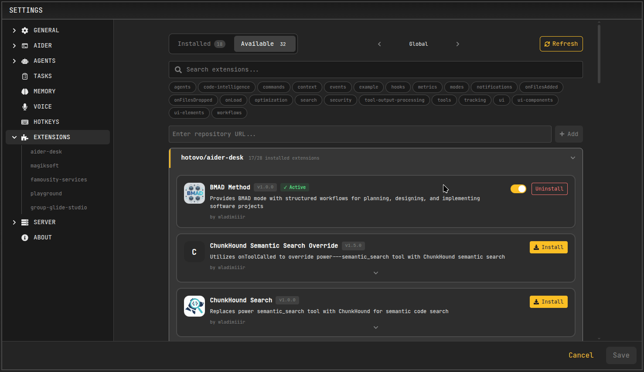Click the Refresh button
Screen dimensions: 644x372
(x=561, y=44)
